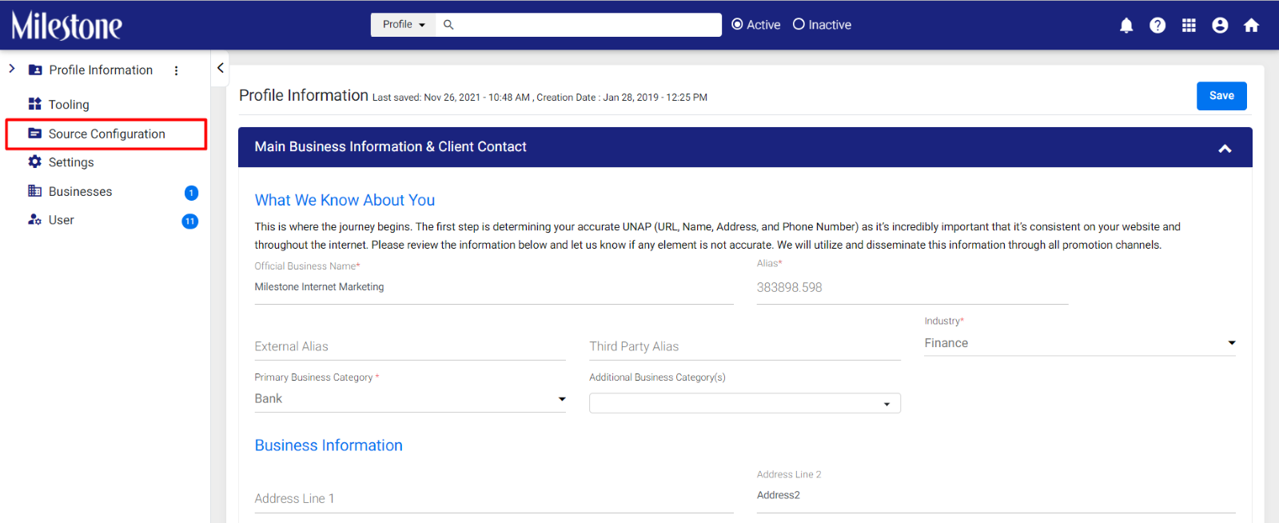1279x523 pixels.
Task: Open the Industry dropdown
Action: point(1080,343)
